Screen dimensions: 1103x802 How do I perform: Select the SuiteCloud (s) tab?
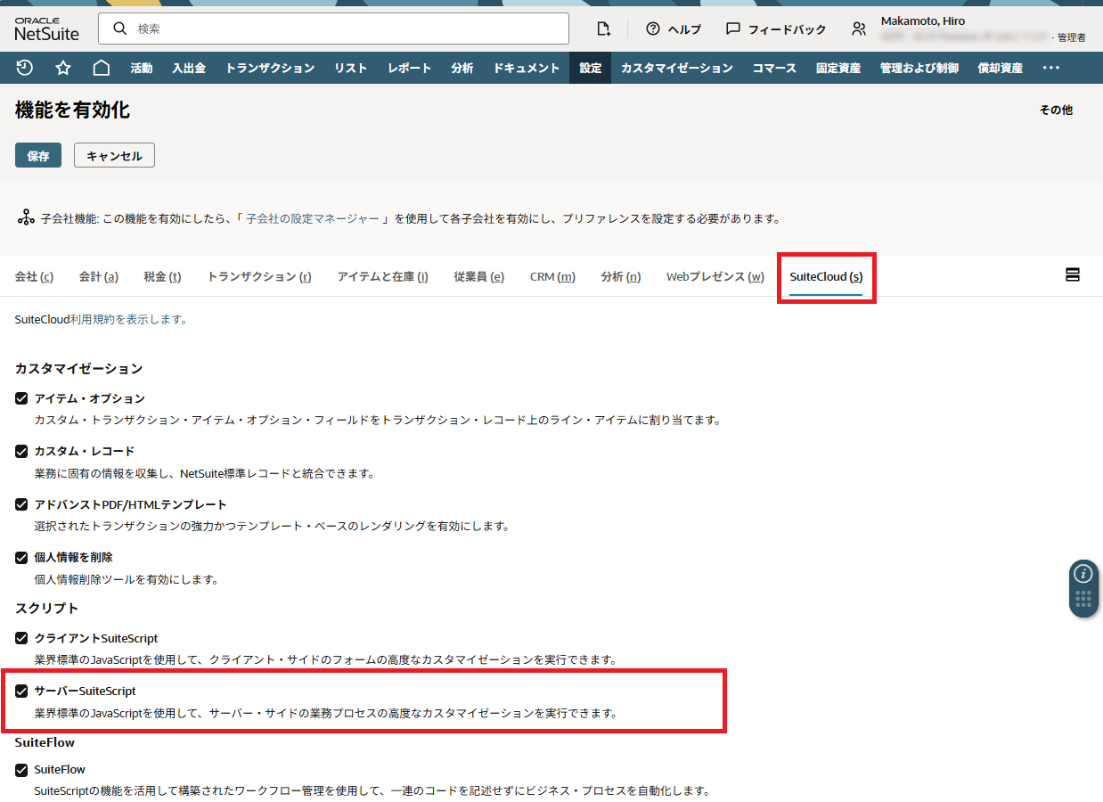pyautogui.click(x=826, y=277)
